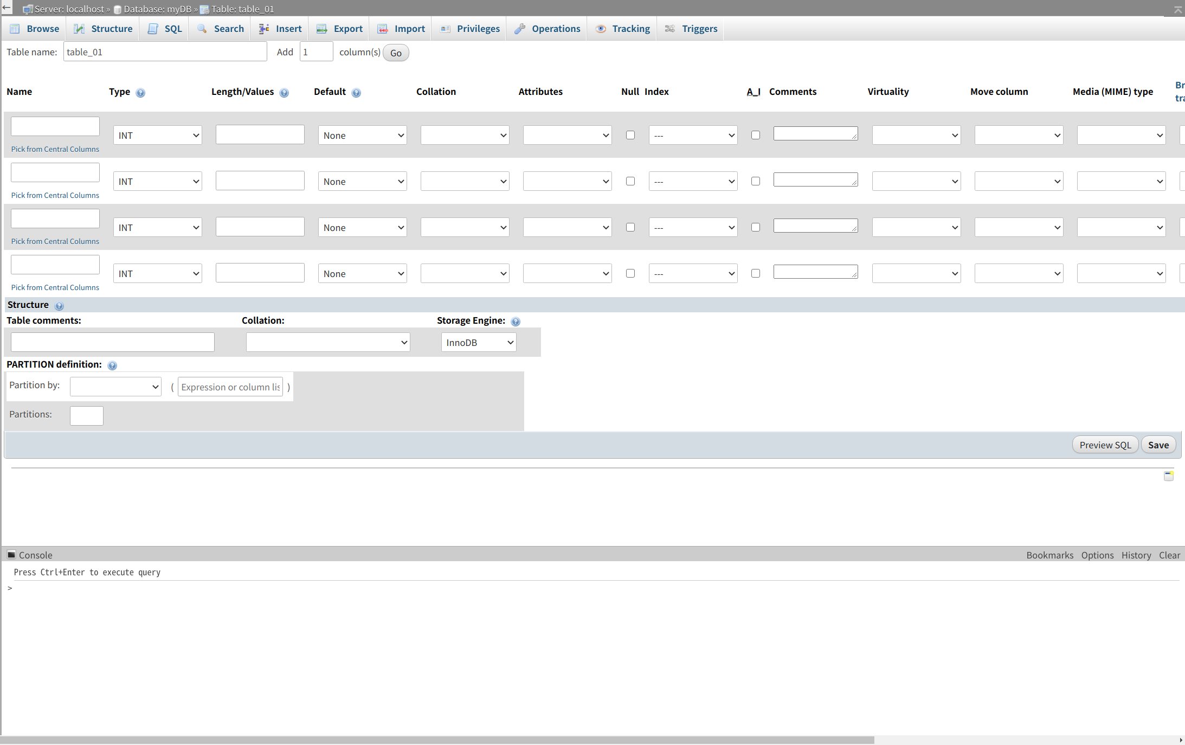Click the Server localhost breadcrumb icon

pyautogui.click(x=28, y=9)
